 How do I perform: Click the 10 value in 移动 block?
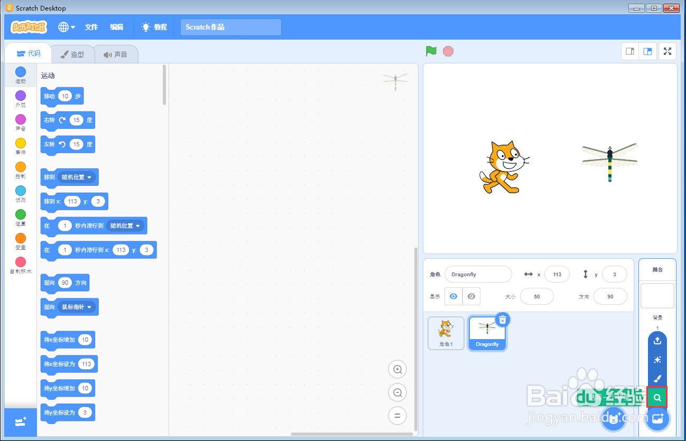(x=65, y=96)
